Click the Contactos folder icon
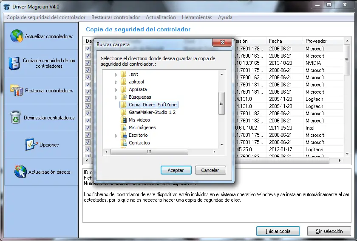The height and width of the screenshot is (241, 357). 123,143
